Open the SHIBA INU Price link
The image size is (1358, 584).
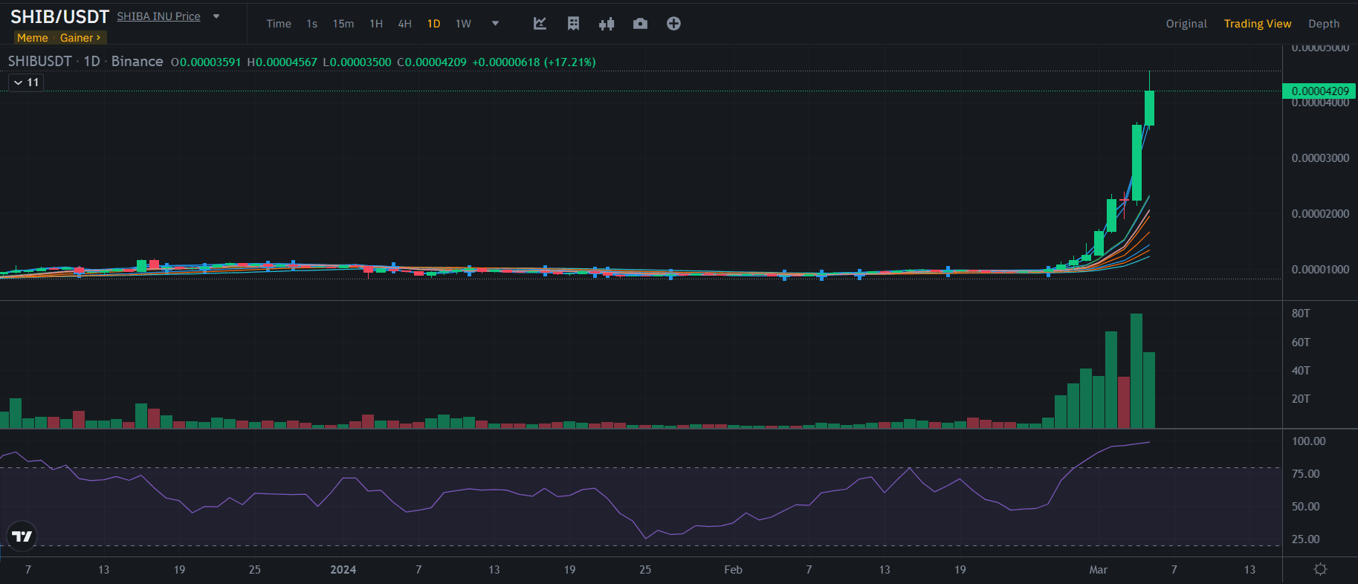pos(158,16)
